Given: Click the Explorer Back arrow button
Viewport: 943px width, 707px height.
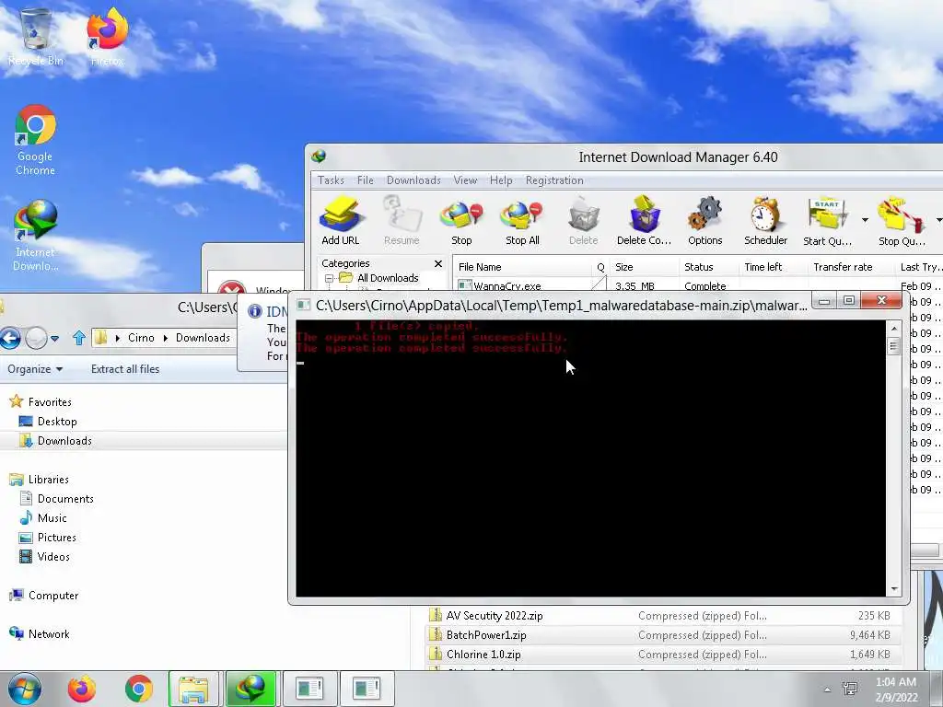Looking at the screenshot, I should click(x=9, y=339).
